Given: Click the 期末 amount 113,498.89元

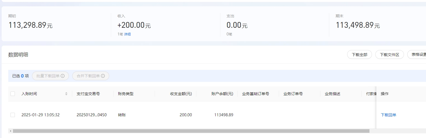Looking at the screenshot, I should click(358, 25).
